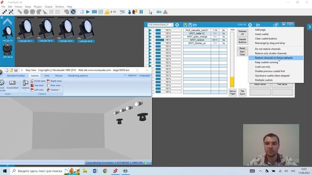Click Front view in Easy View ribbon

pos(38,81)
